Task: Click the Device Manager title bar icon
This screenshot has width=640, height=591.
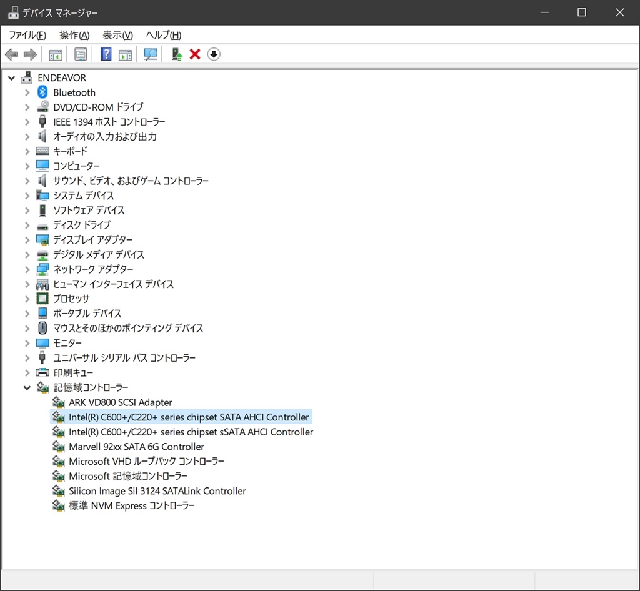Action: pyautogui.click(x=14, y=12)
